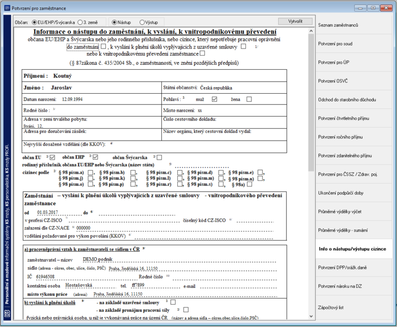397x327 pixels.
Task: Open Seznam zaměstnanců
Action: point(354,25)
